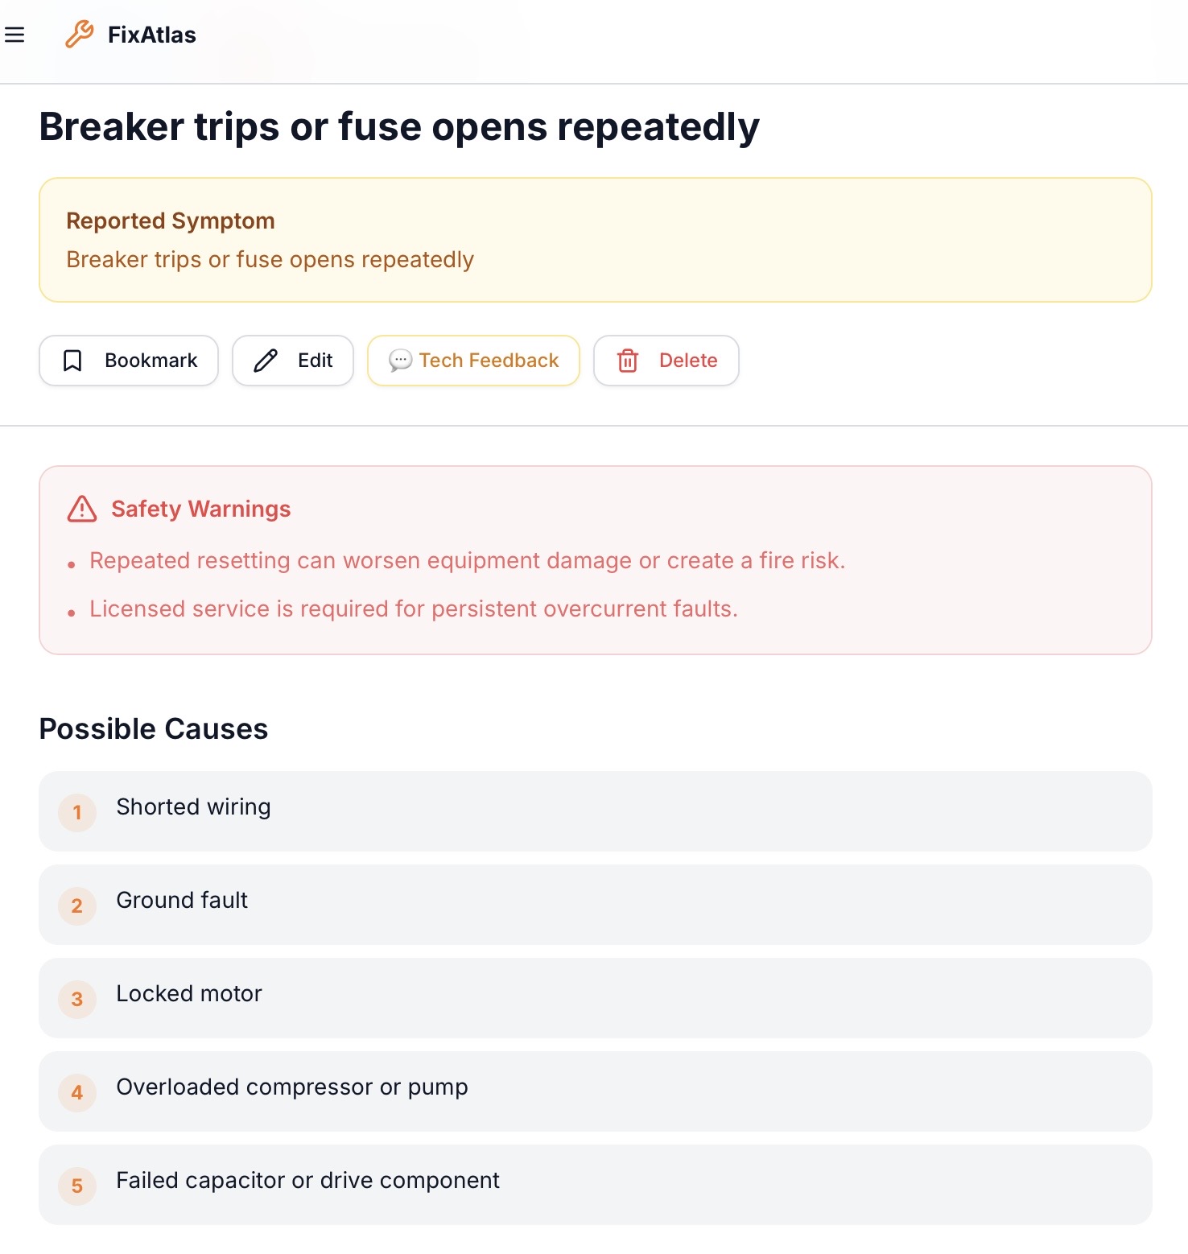This screenshot has height=1254, width=1188.
Task: Open the hamburger navigation menu
Action: (x=14, y=35)
